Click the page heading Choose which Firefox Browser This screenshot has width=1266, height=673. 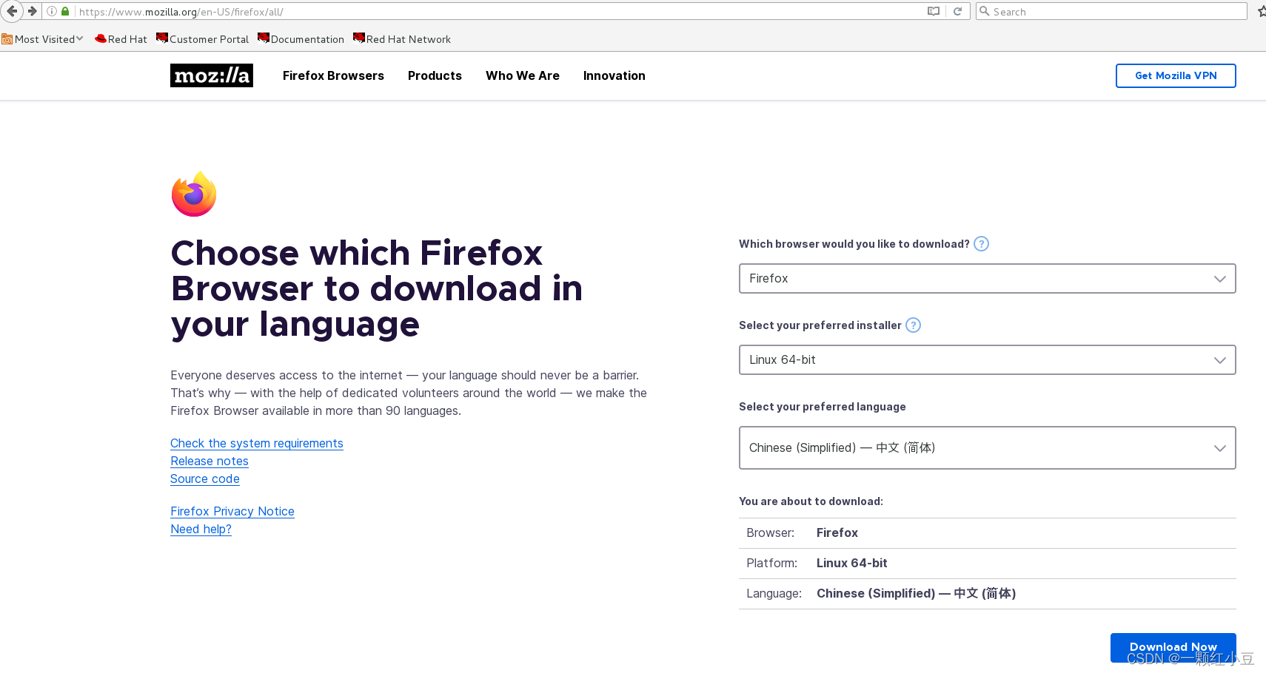click(x=377, y=288)
